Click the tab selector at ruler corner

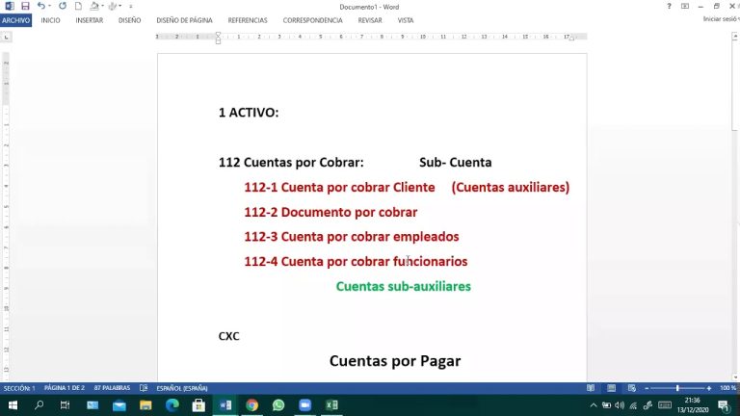(7, 37)
